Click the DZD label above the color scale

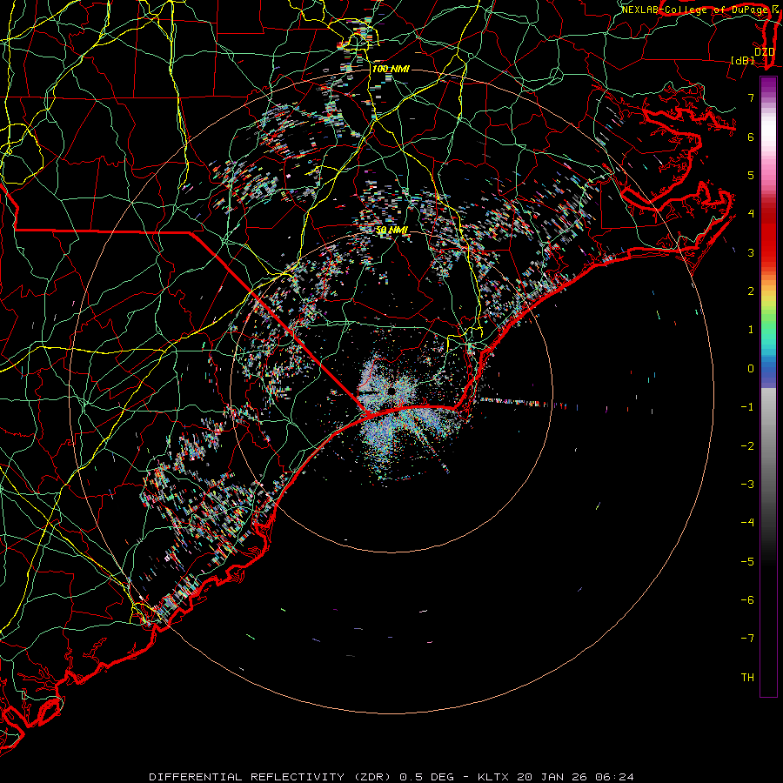coord(765,52)
